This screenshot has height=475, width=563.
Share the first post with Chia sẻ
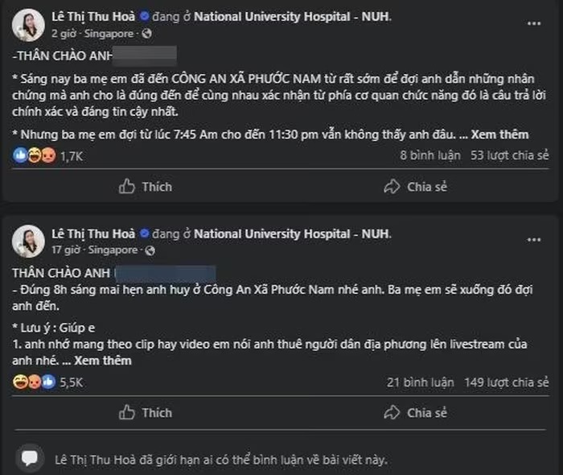415,187
